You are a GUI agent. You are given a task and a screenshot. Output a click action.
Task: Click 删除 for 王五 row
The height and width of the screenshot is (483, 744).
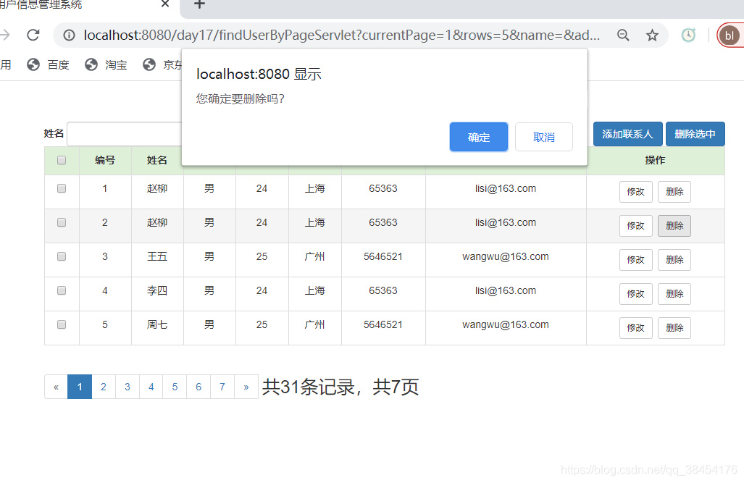tap(674, 260)
